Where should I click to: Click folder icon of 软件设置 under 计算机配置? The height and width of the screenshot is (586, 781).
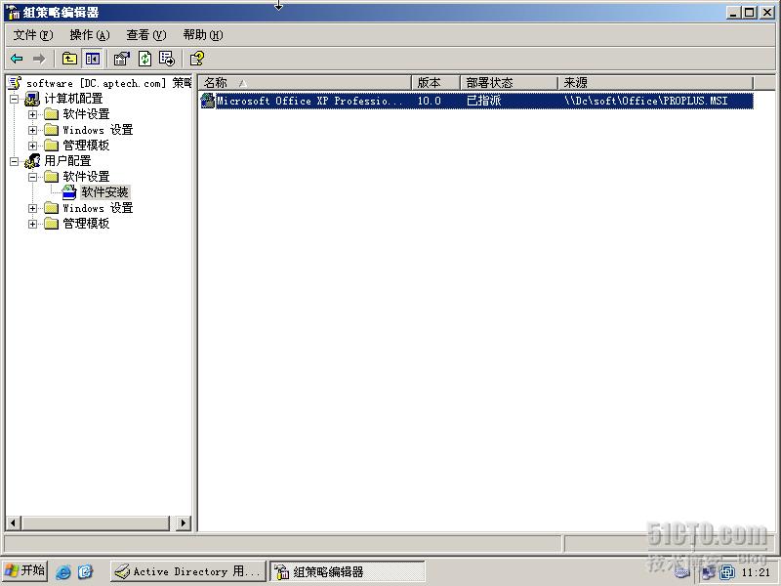tap(52, 114)
